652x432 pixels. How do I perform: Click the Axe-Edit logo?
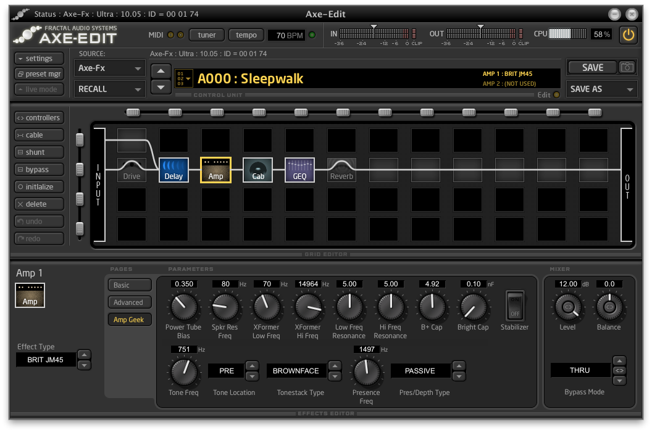point(65,35)
